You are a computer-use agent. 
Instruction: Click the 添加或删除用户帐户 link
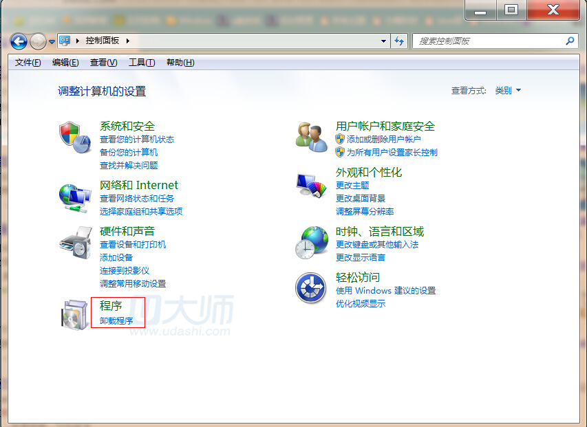(383, 139)
